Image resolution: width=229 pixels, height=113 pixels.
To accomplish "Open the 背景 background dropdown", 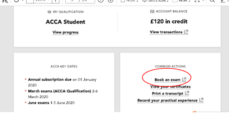I will [181, 1].
